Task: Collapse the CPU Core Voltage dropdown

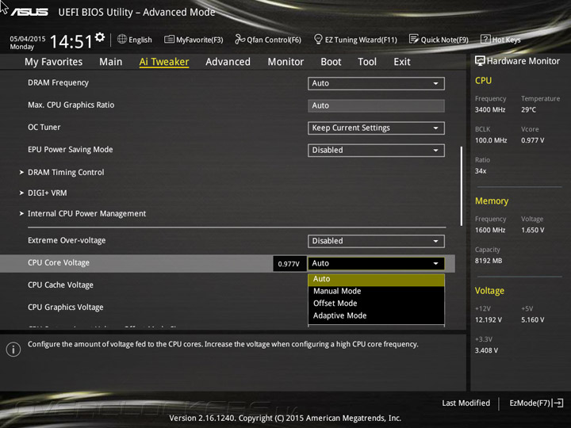Action: [376, 263]
